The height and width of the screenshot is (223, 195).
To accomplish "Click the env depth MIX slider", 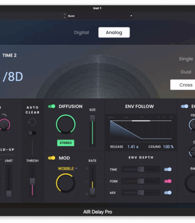I will tap(141, 193).
